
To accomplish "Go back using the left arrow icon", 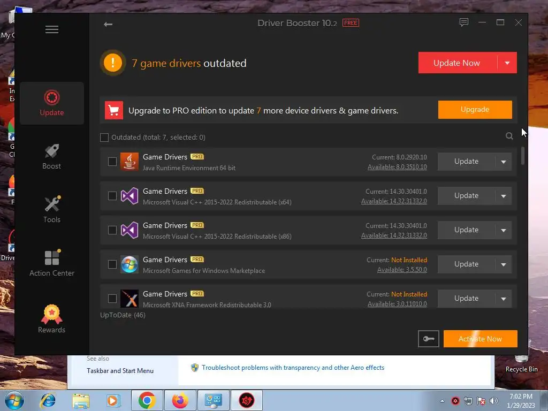I will point(108,24).
